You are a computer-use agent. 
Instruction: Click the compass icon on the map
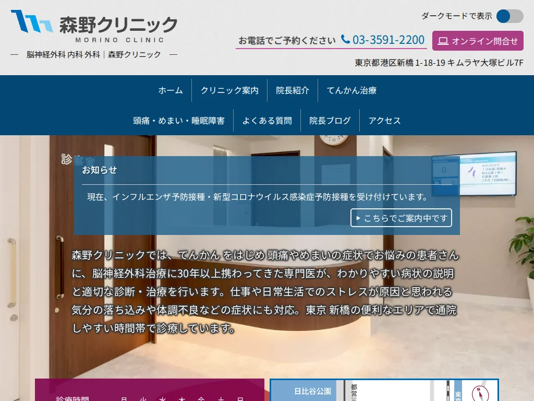pyautogui.click(x=480, y=394)
